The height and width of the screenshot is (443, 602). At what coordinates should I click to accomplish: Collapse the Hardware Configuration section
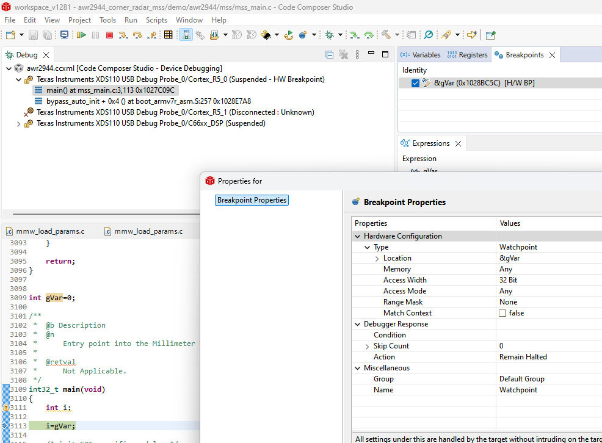(357, 236)
